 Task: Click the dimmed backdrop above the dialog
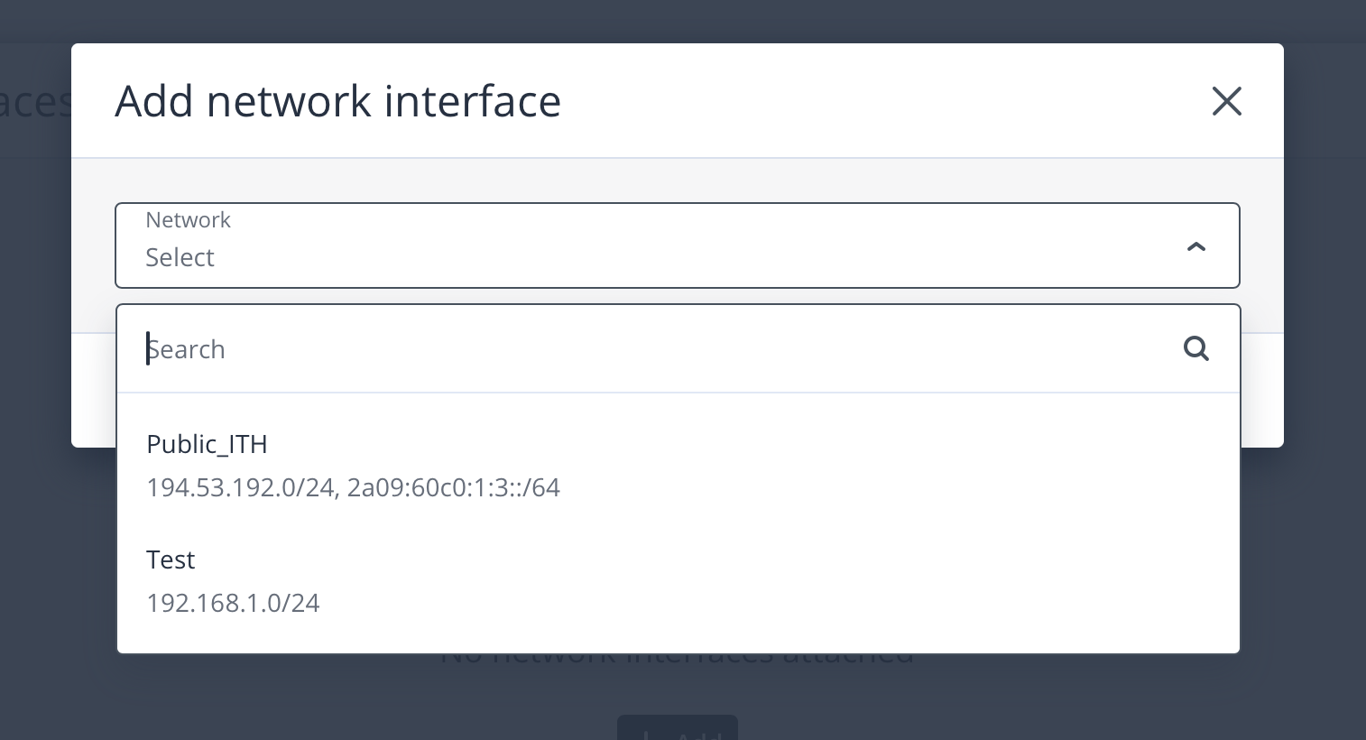click(677, 20)
